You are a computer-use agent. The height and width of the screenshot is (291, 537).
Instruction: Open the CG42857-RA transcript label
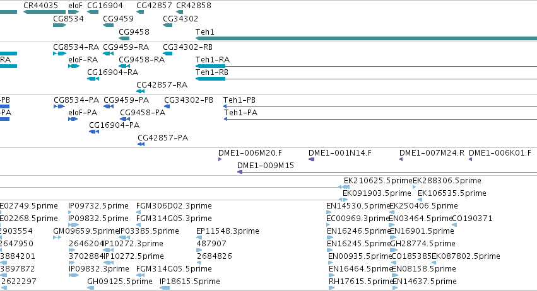tap(162, 84)
